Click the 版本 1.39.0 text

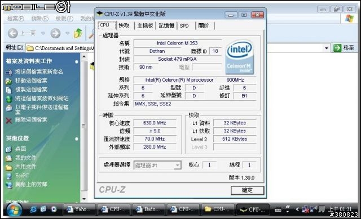click(242, 178)
